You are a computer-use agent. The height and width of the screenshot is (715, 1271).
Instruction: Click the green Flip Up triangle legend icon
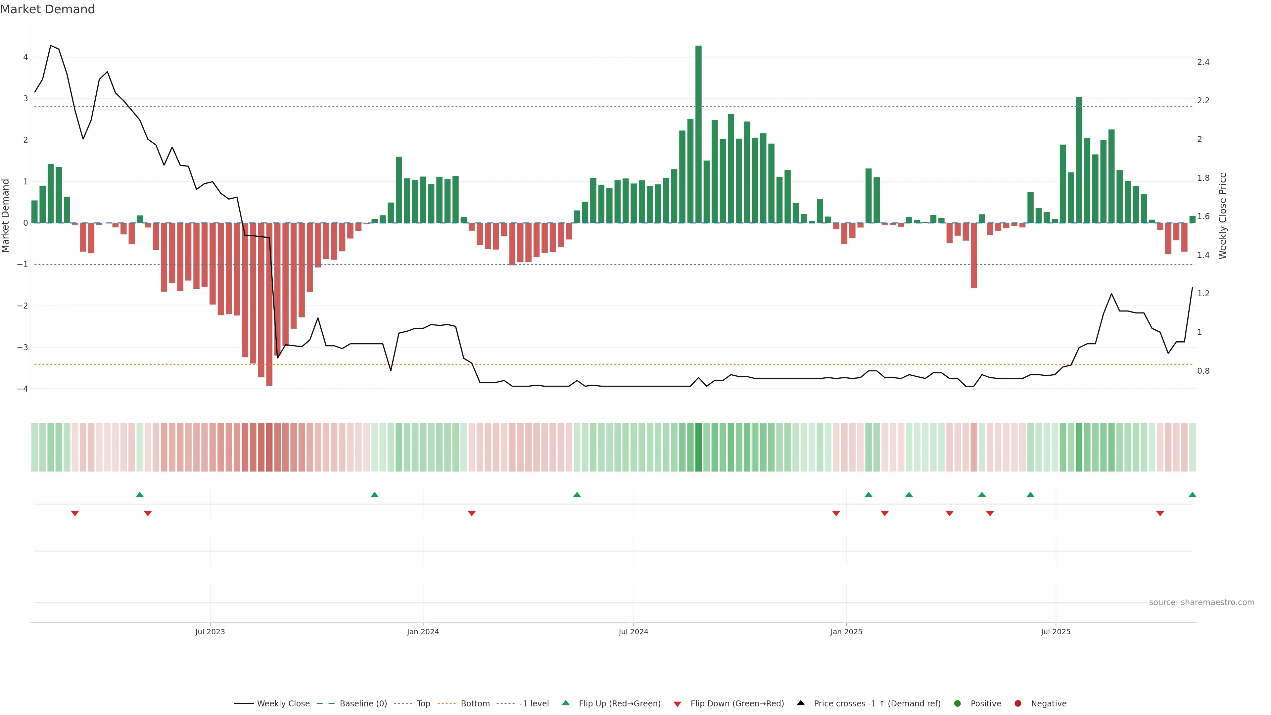[565, 703]
